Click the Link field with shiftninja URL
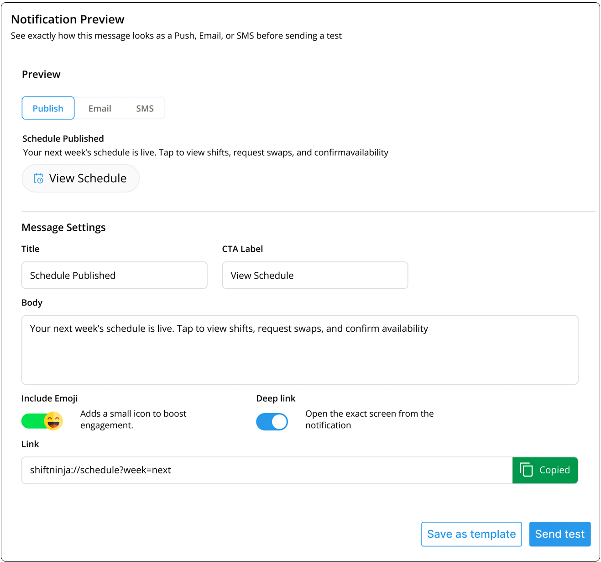The width and height of the screenshot is (601, 562). (267, 470)
